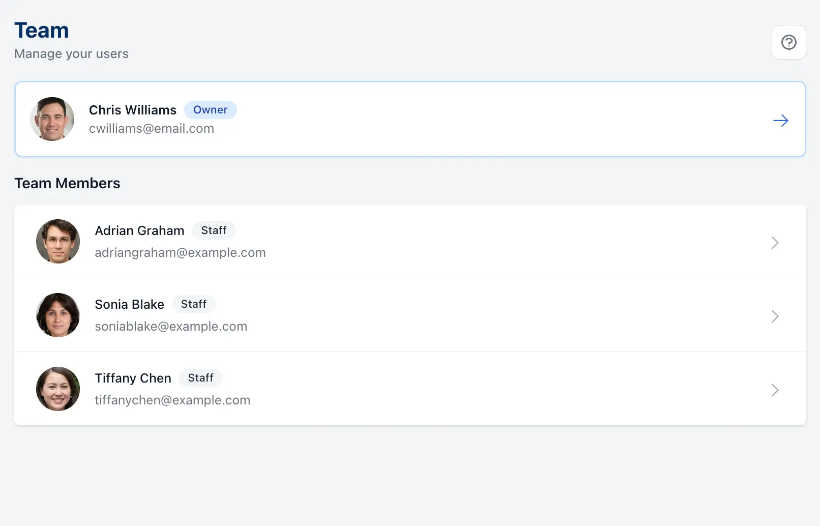Click the question mark inside the help button
This screenshot has width=820, height=526.
click(788, 42)
